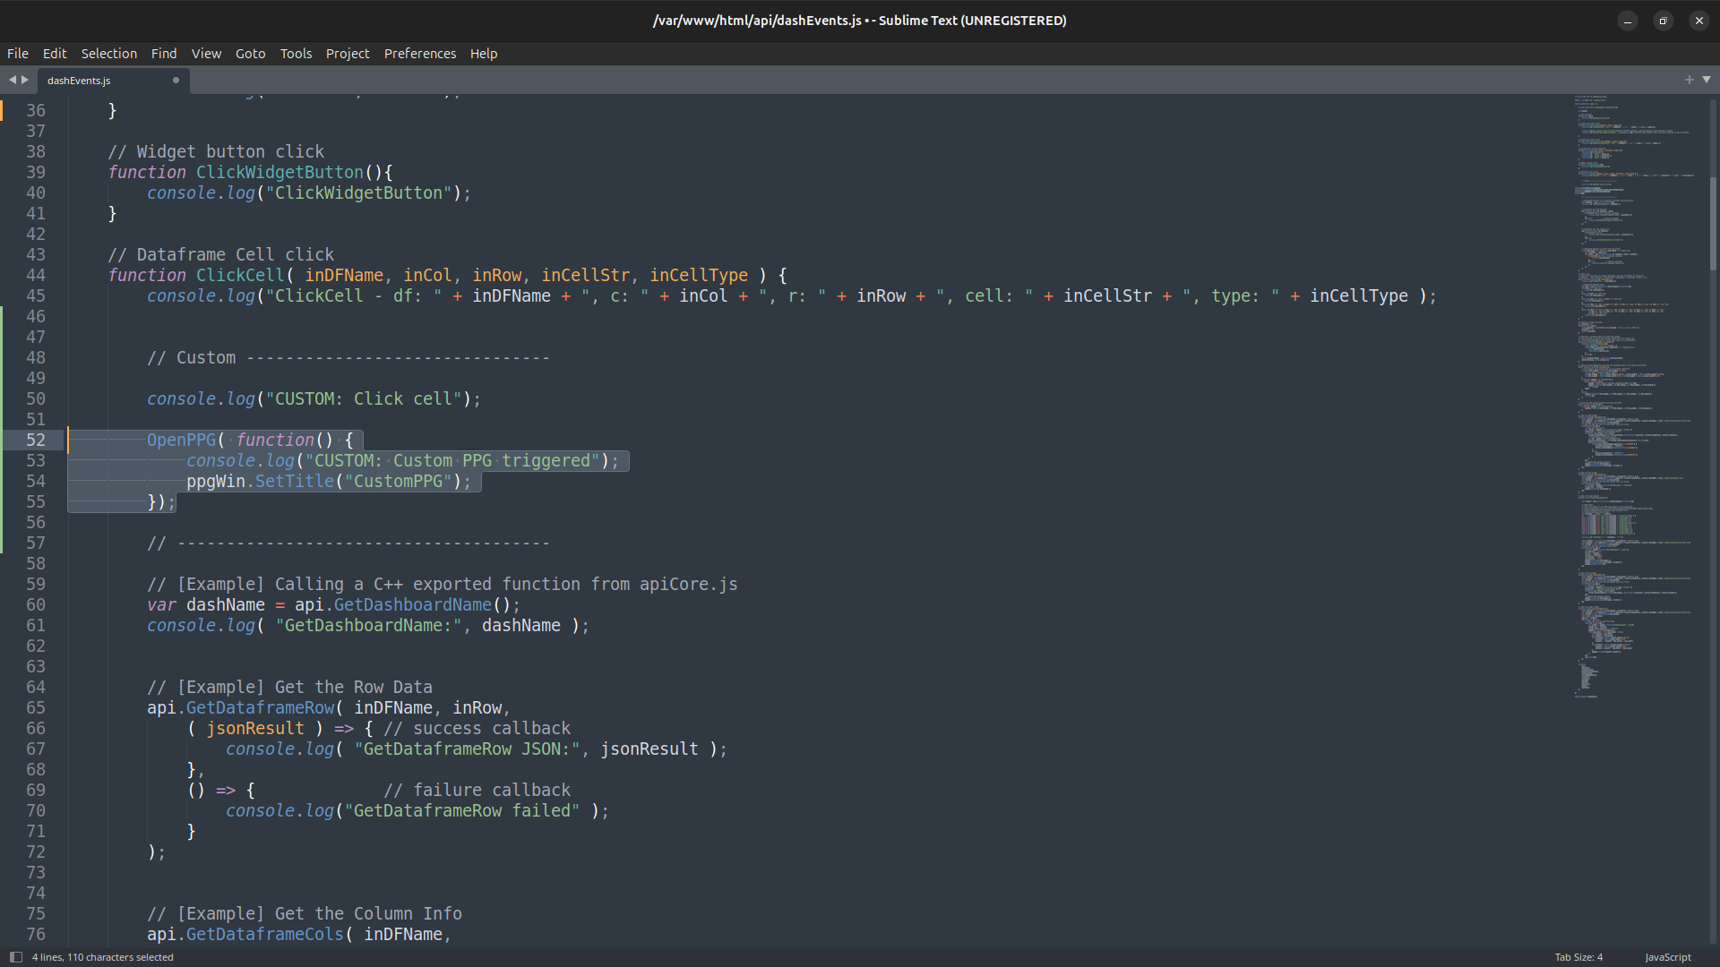Click the previous tab arrow icon

tap(13, 80)
